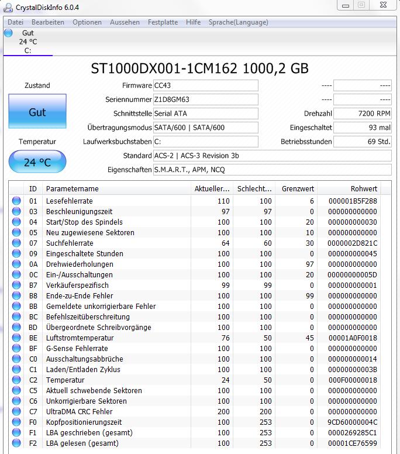Click the Eigenschaften field S.M.A.R.T., APM, NCQ
The height and width of the screenshot is (454, 400).
273,170
